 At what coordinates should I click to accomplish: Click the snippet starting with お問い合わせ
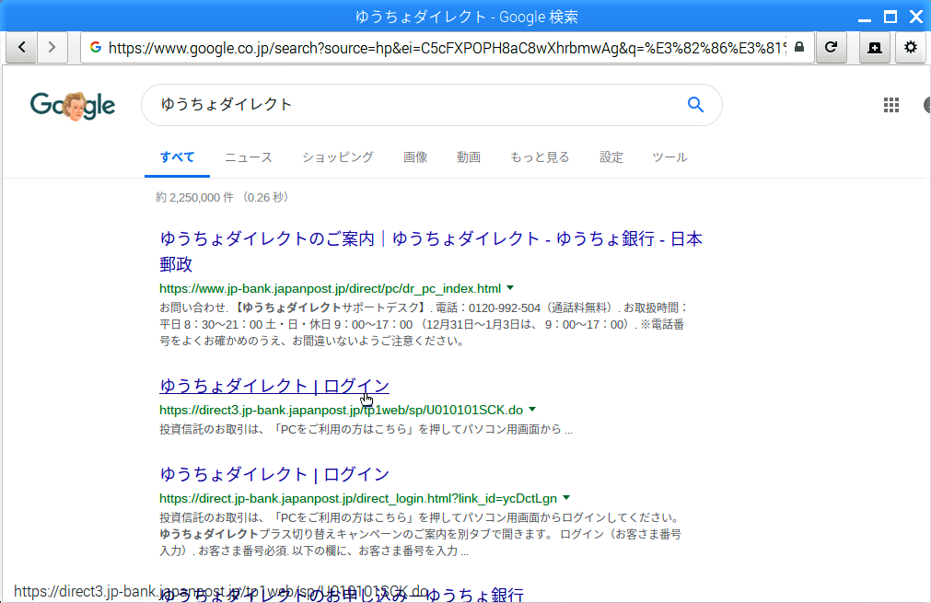point(424,324)
